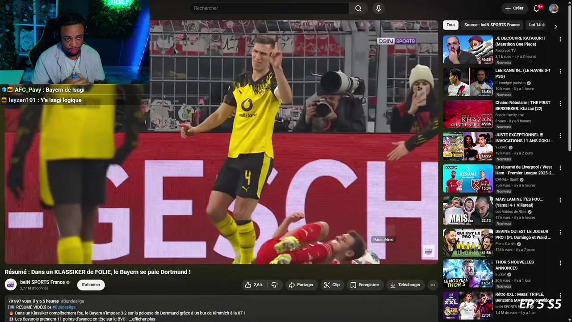Dislike the video with thumbs-down button
The width and height of the screenshot is (572, 322).
[x=274, y=285]
